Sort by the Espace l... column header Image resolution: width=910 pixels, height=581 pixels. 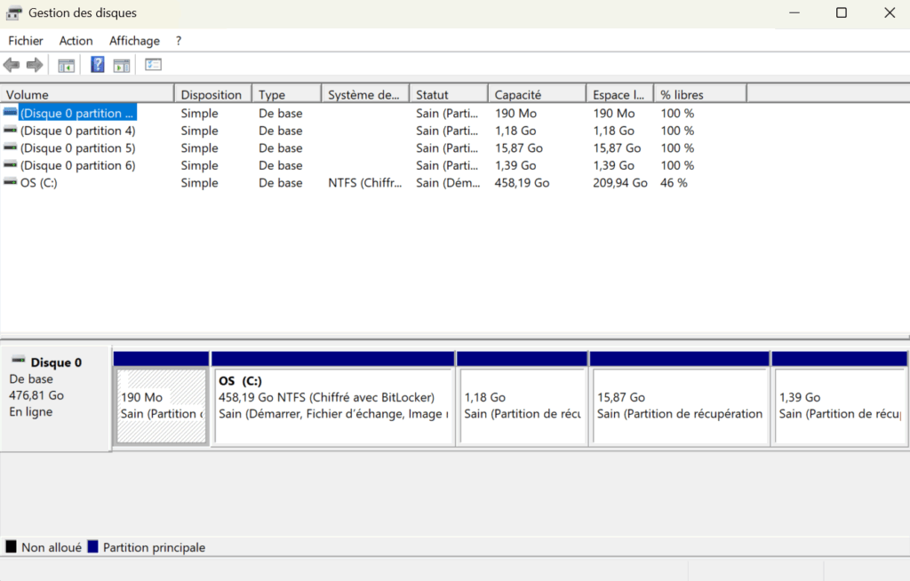coord(619,94)
